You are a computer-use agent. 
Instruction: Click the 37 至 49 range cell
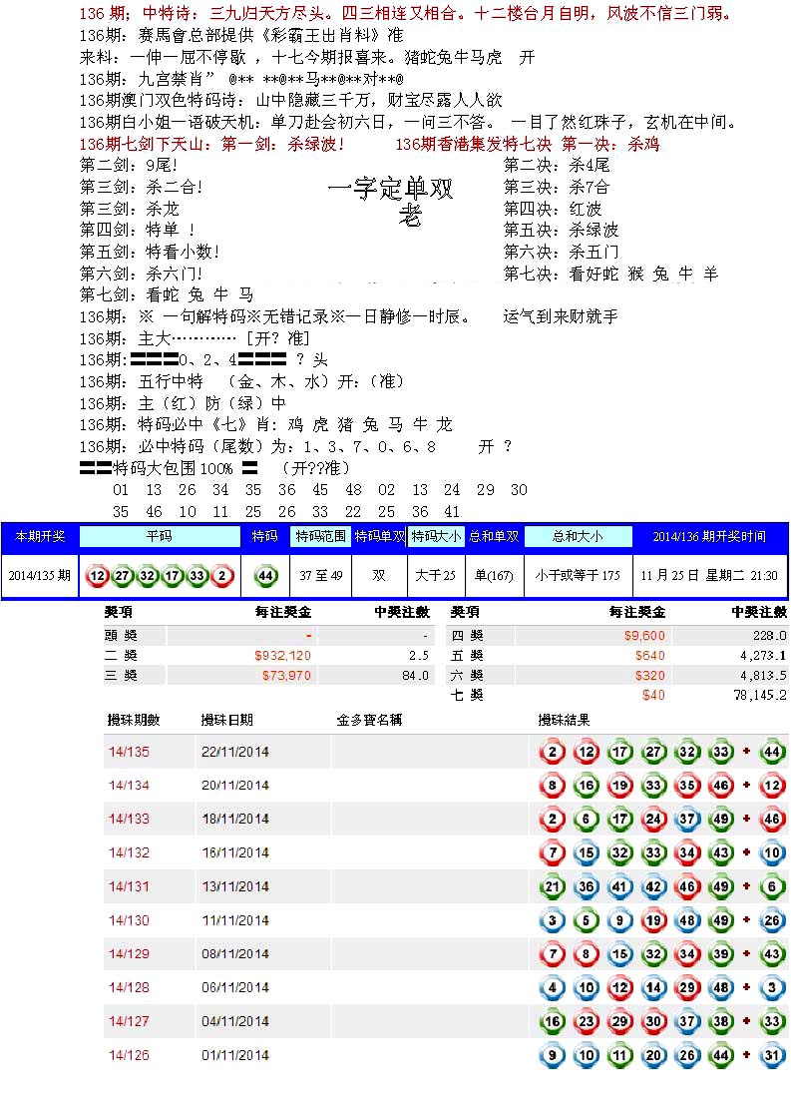320,576
